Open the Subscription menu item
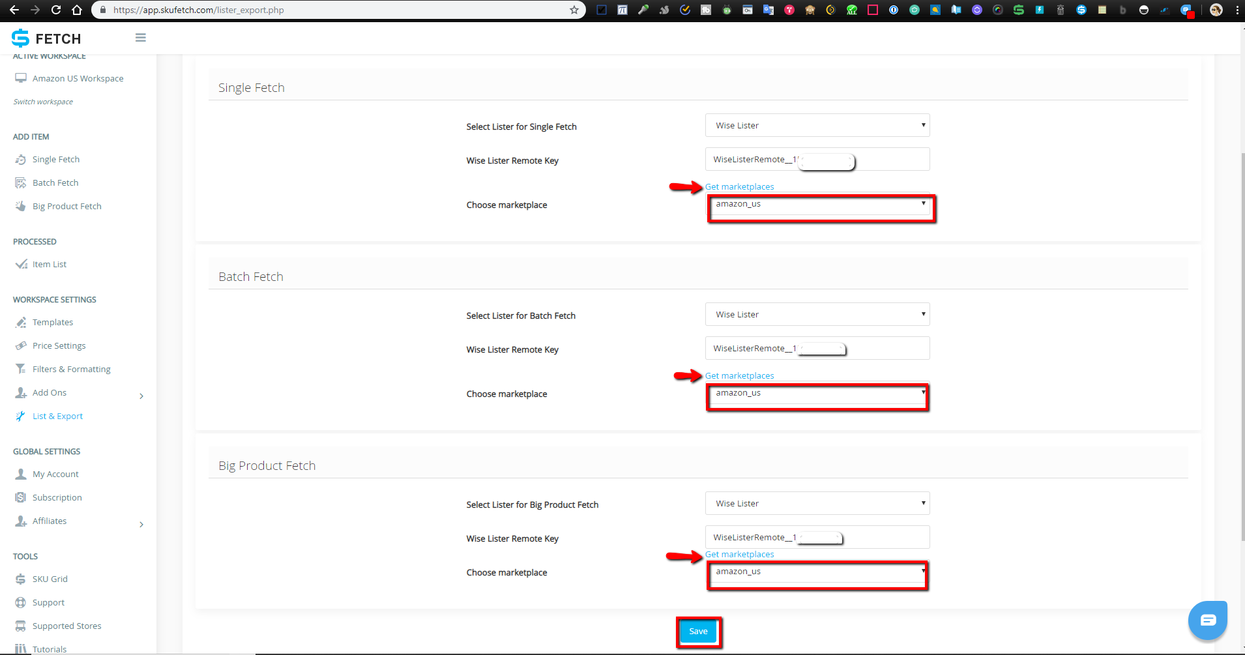 [57, 498]
